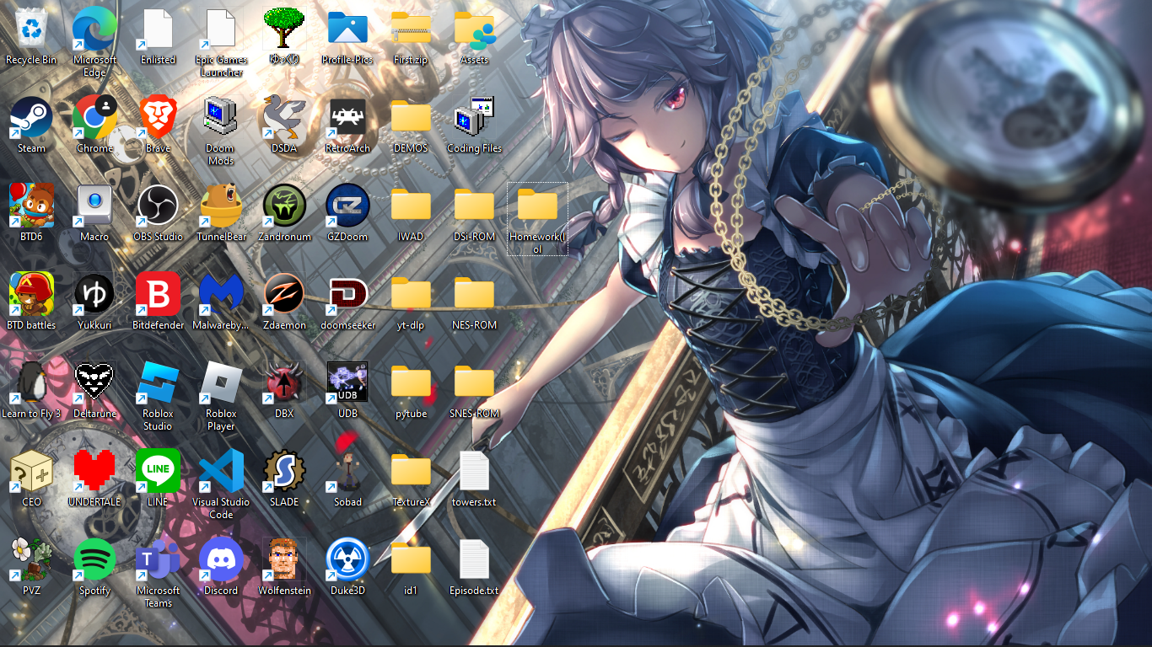This screenshot has height=647, width=1152.
Task: Click the BTD battles icon
Action: point(31,295)
